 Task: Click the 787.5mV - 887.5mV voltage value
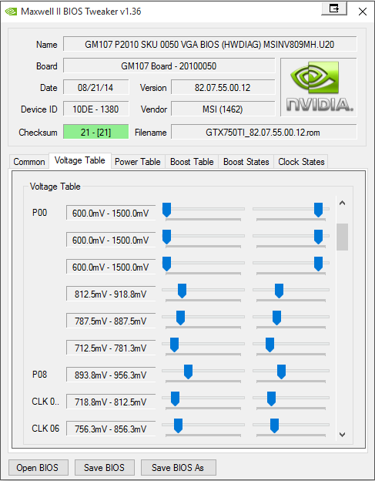(x=111, y=321)
